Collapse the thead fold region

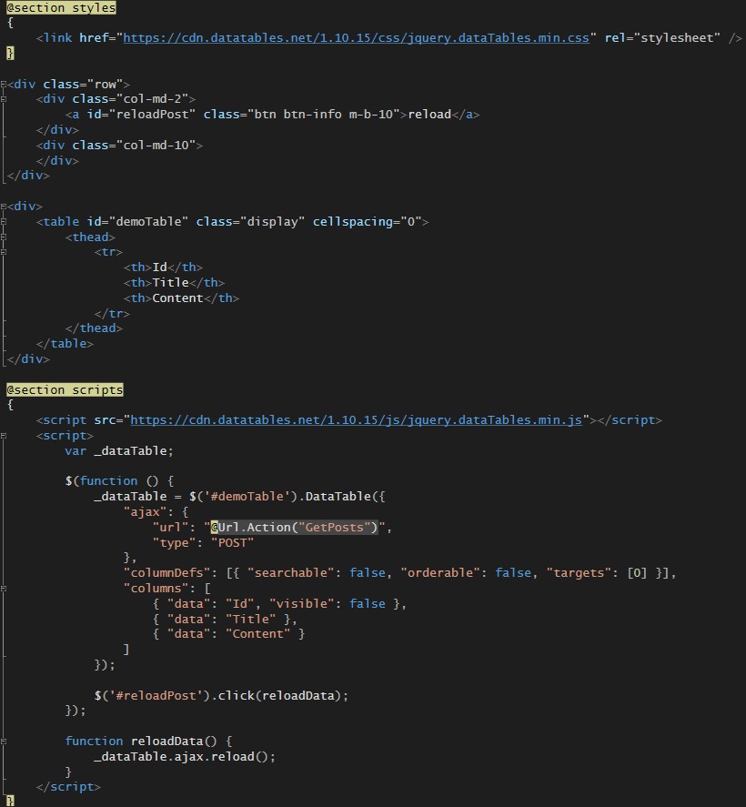(x=4, y=237)
